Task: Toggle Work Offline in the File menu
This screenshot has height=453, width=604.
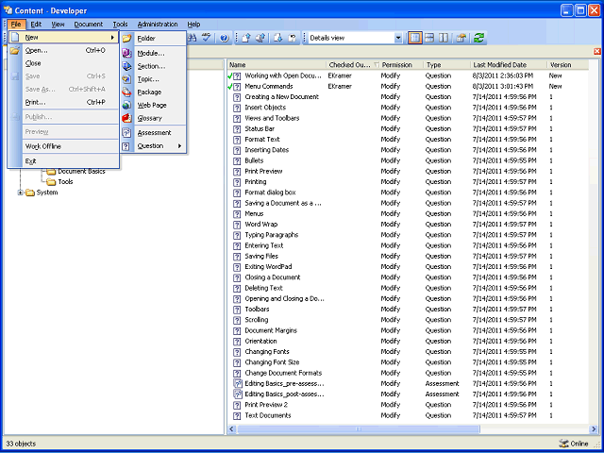Action: coord(43,146)
